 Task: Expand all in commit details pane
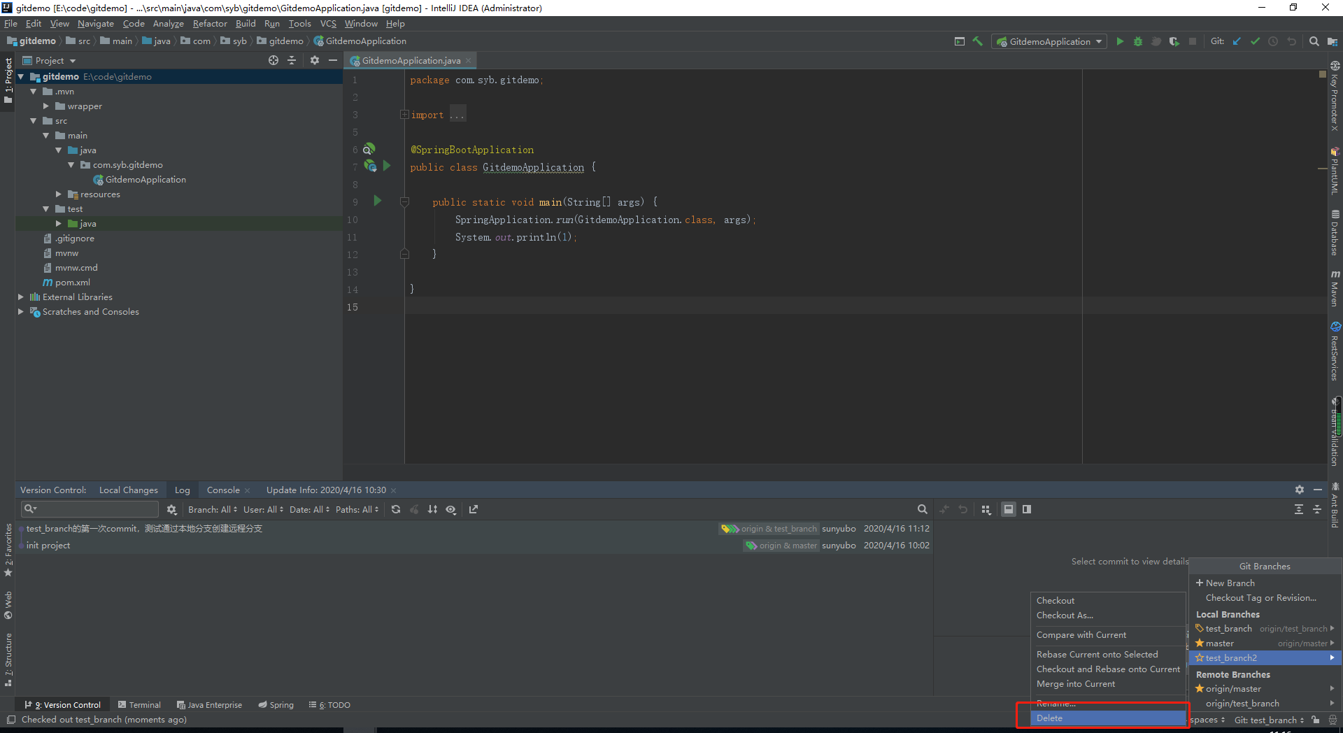pyautogui.click(x=1299, y=509)
